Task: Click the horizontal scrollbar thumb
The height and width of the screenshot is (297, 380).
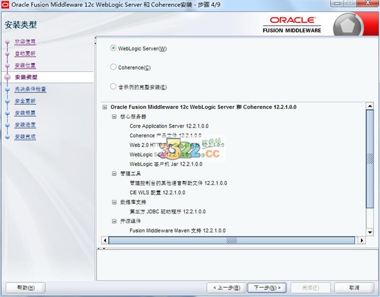Action: [232, 241]
